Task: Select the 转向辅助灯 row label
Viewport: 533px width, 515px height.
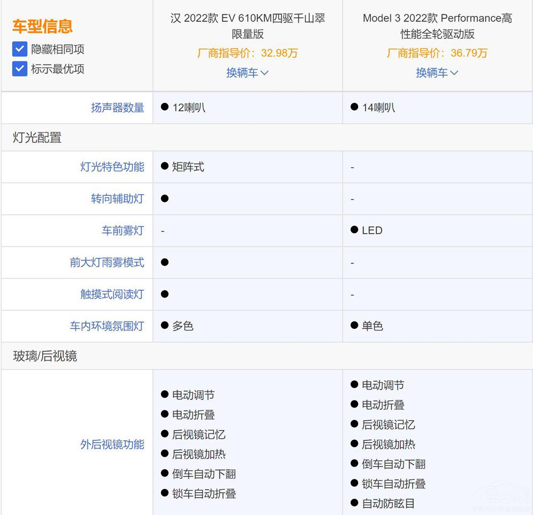Action: click(117, 199)
